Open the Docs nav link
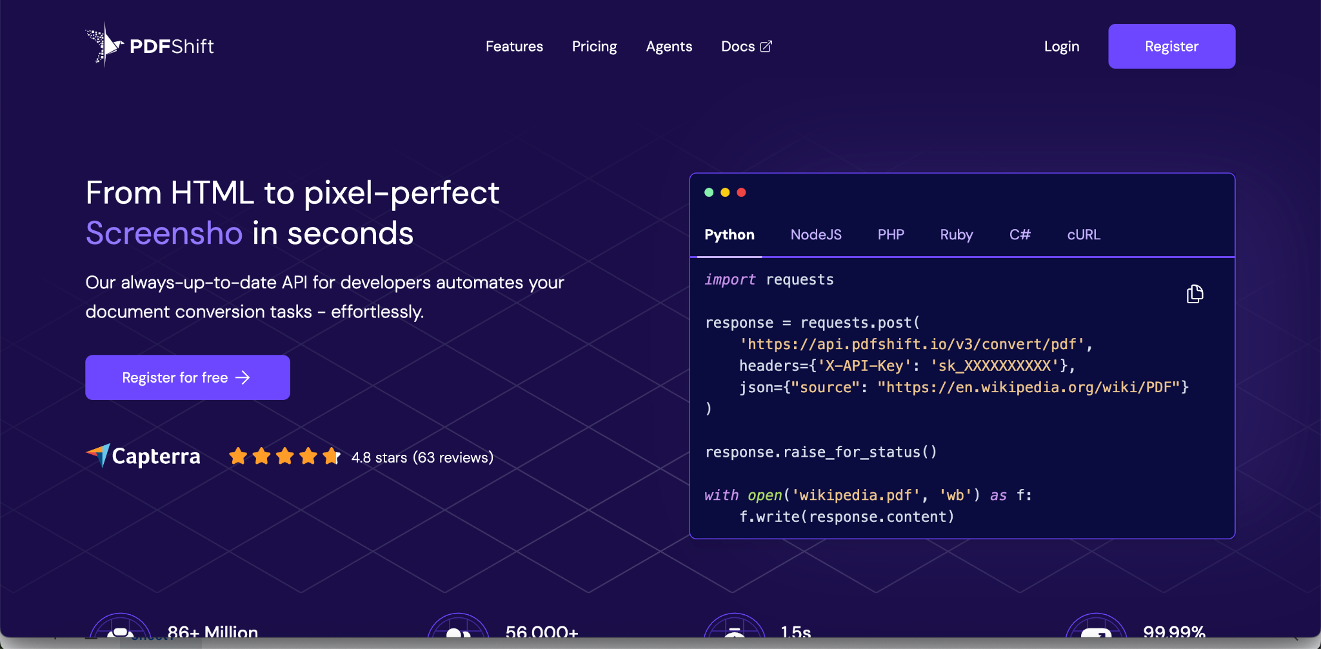This screenshot has height=649, width=1321. tap(746, 46)
